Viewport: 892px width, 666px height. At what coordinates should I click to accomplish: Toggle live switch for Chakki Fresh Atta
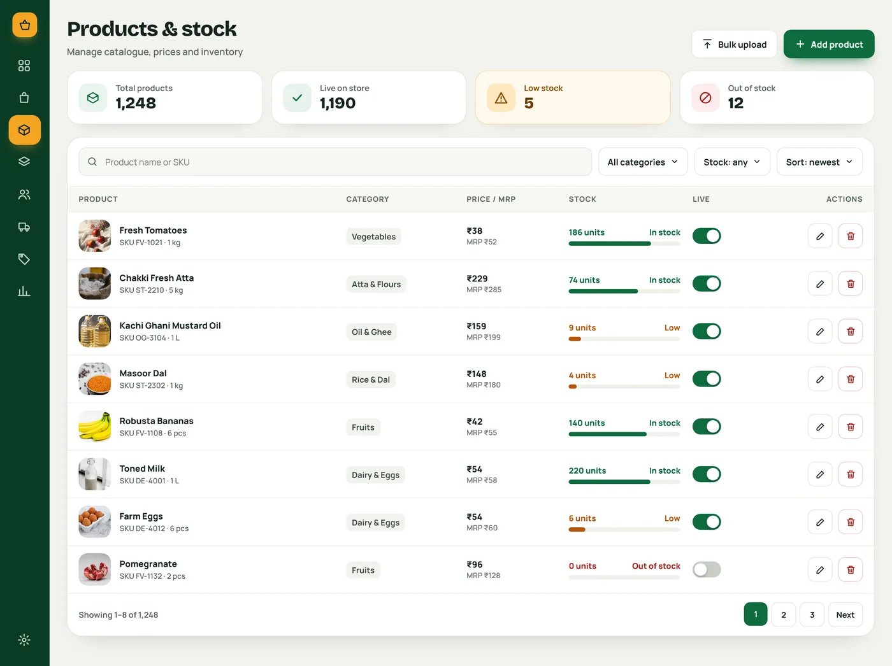pyautogui.click(x=707, y=283)
